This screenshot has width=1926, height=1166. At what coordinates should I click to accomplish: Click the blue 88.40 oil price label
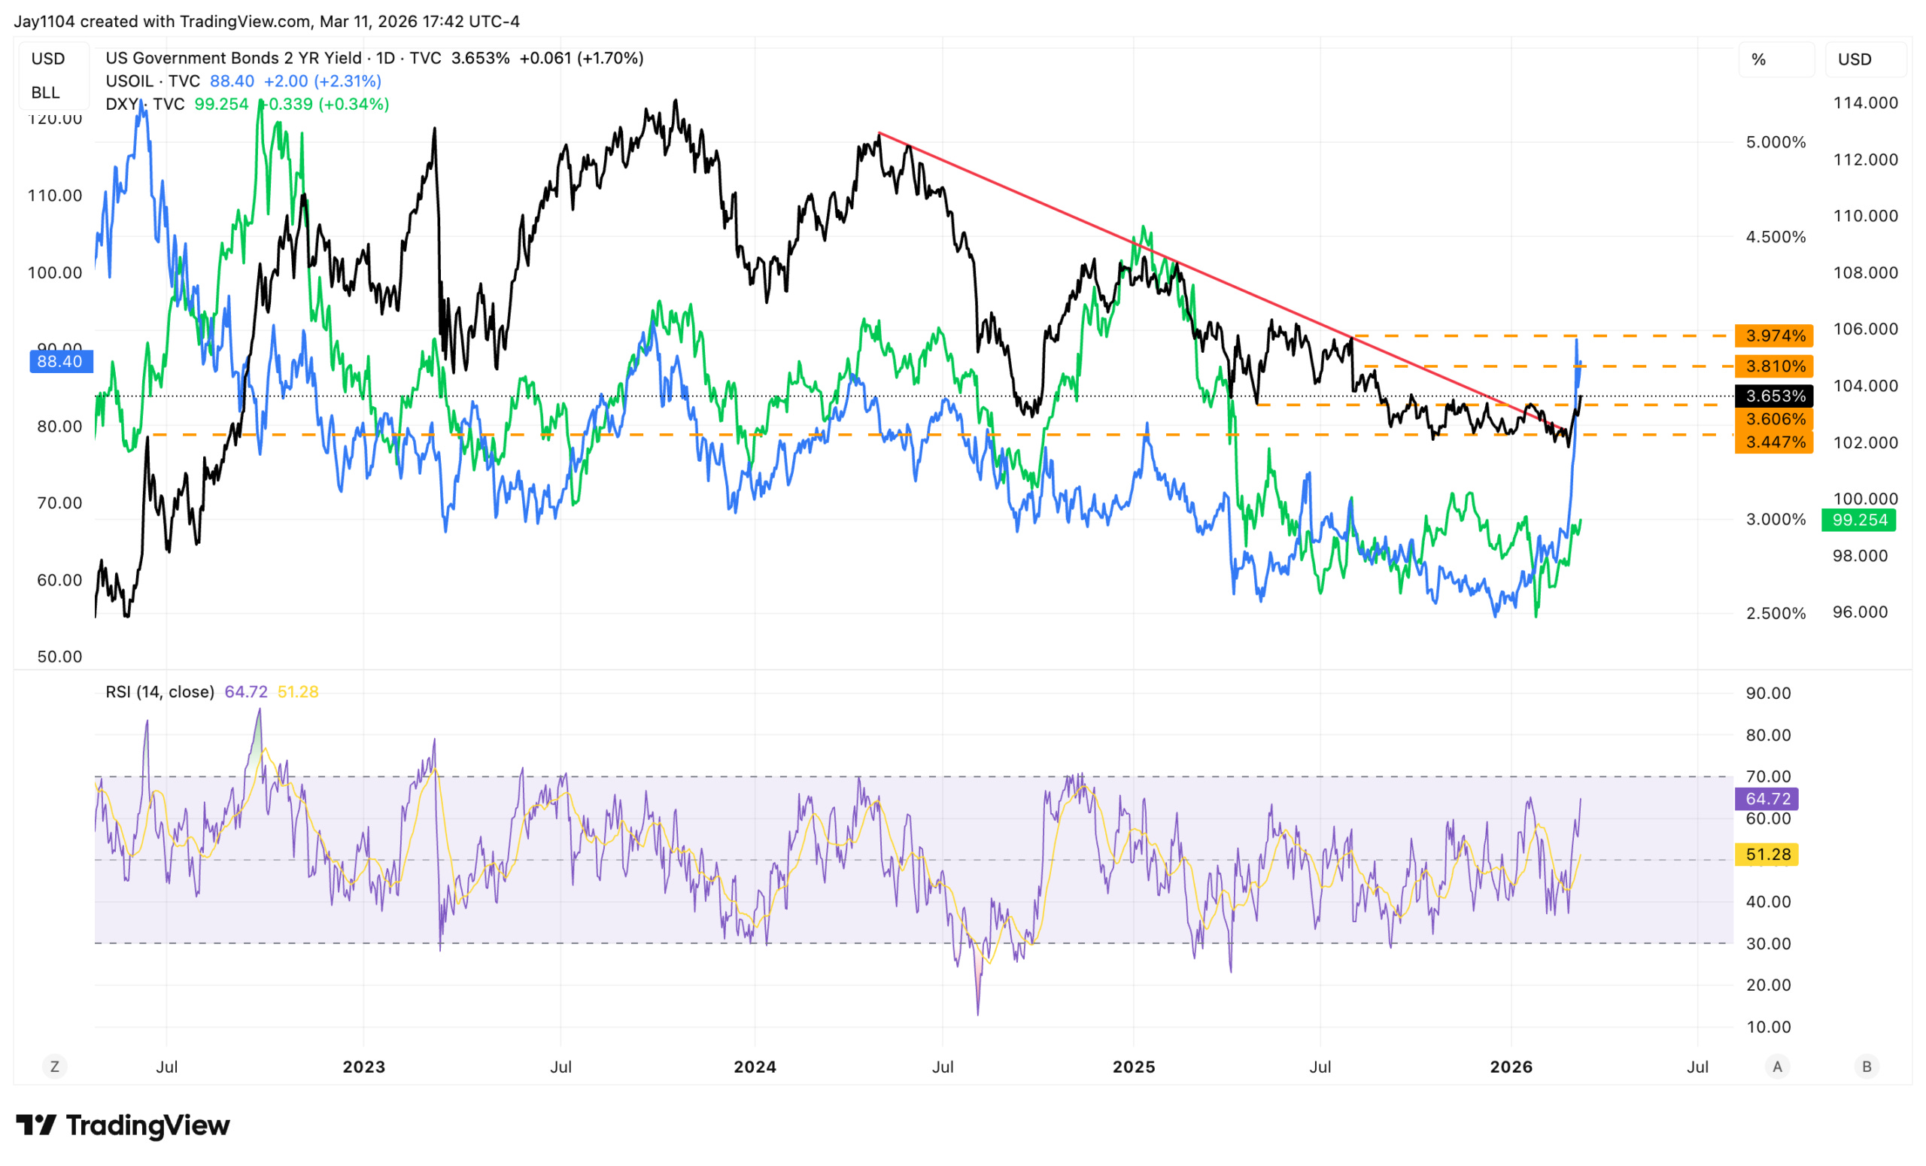coord(59,361)
